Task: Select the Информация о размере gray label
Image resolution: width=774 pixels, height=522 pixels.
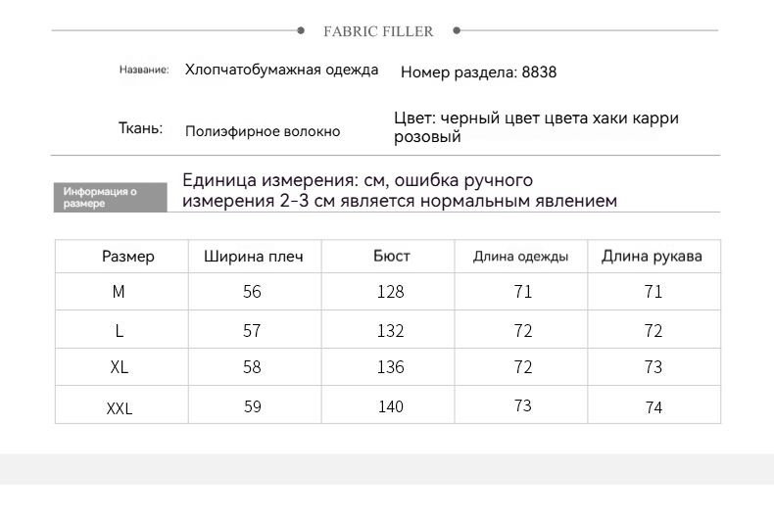Action: [110, 198]
